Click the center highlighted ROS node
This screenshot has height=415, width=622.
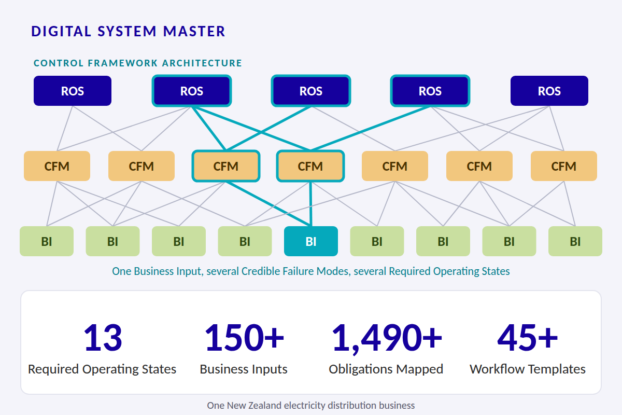(311, 91)
